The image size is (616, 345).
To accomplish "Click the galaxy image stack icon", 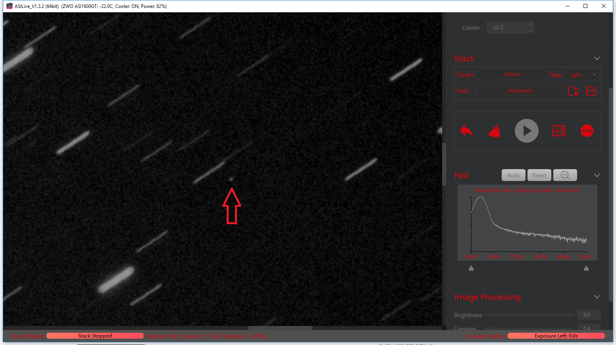I will (x=558, y=131).
